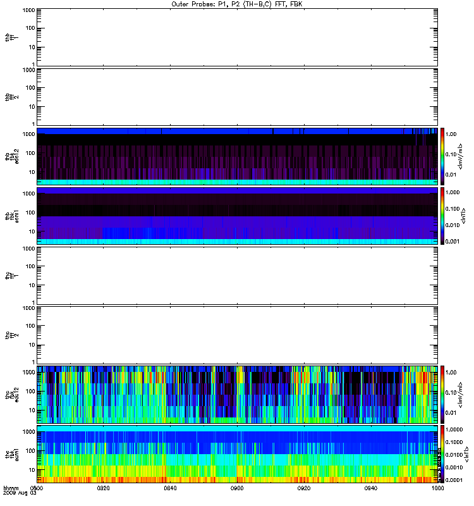Click the 'thc fbk scm1' y-axis title
The image size is (474, 506).
pos(11,454)
